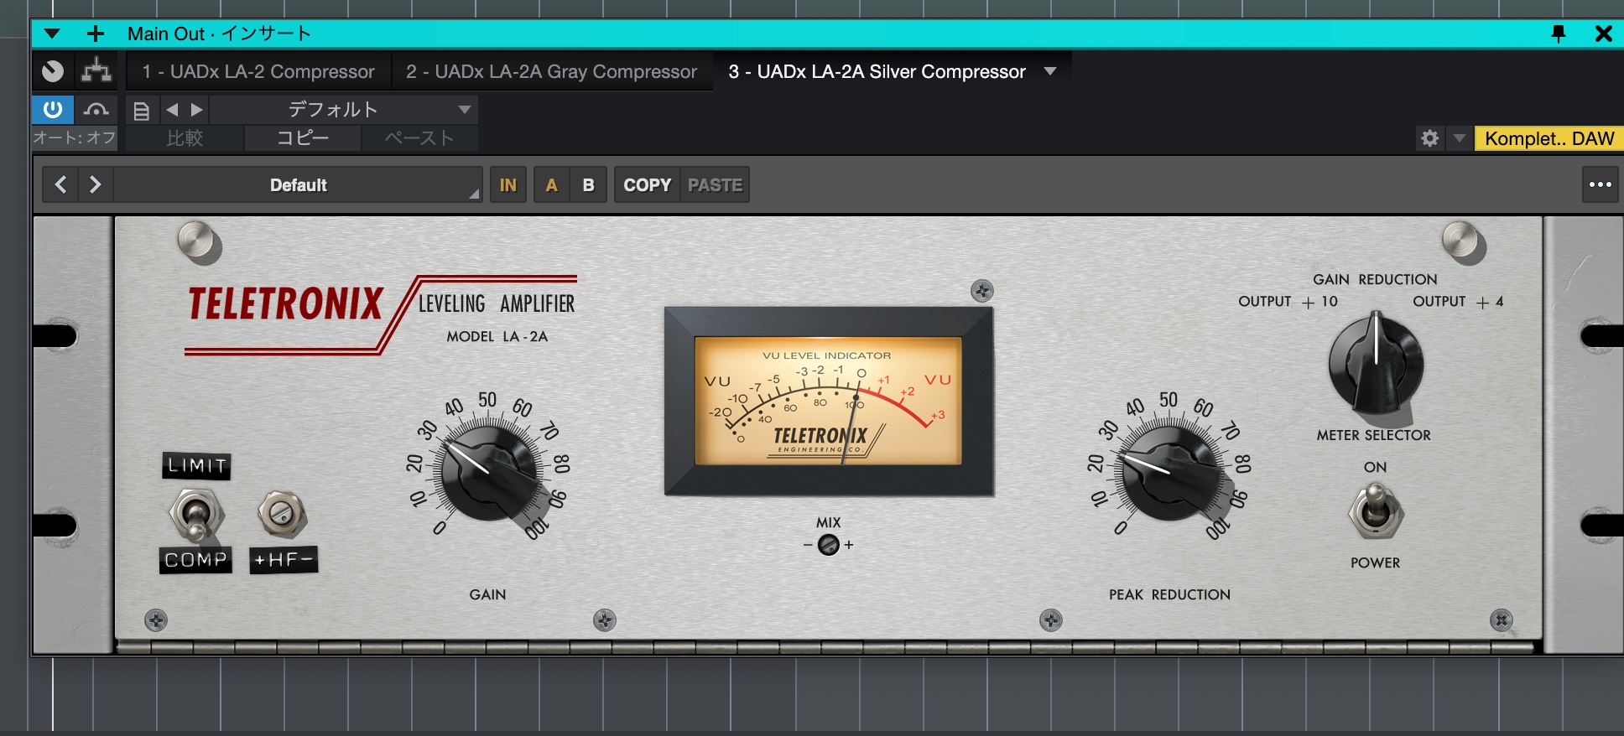Click the plugin COPY button
Screen dimensions: 1624x736
pyautogui.click(x=648, y=185)
